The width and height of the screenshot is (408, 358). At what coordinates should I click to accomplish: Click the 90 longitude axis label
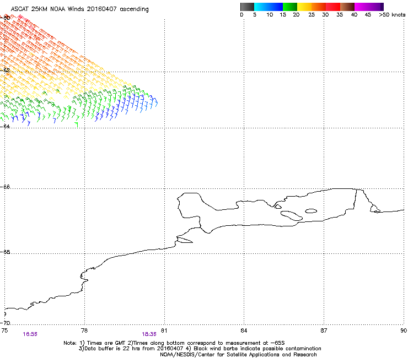click(404, 330)
